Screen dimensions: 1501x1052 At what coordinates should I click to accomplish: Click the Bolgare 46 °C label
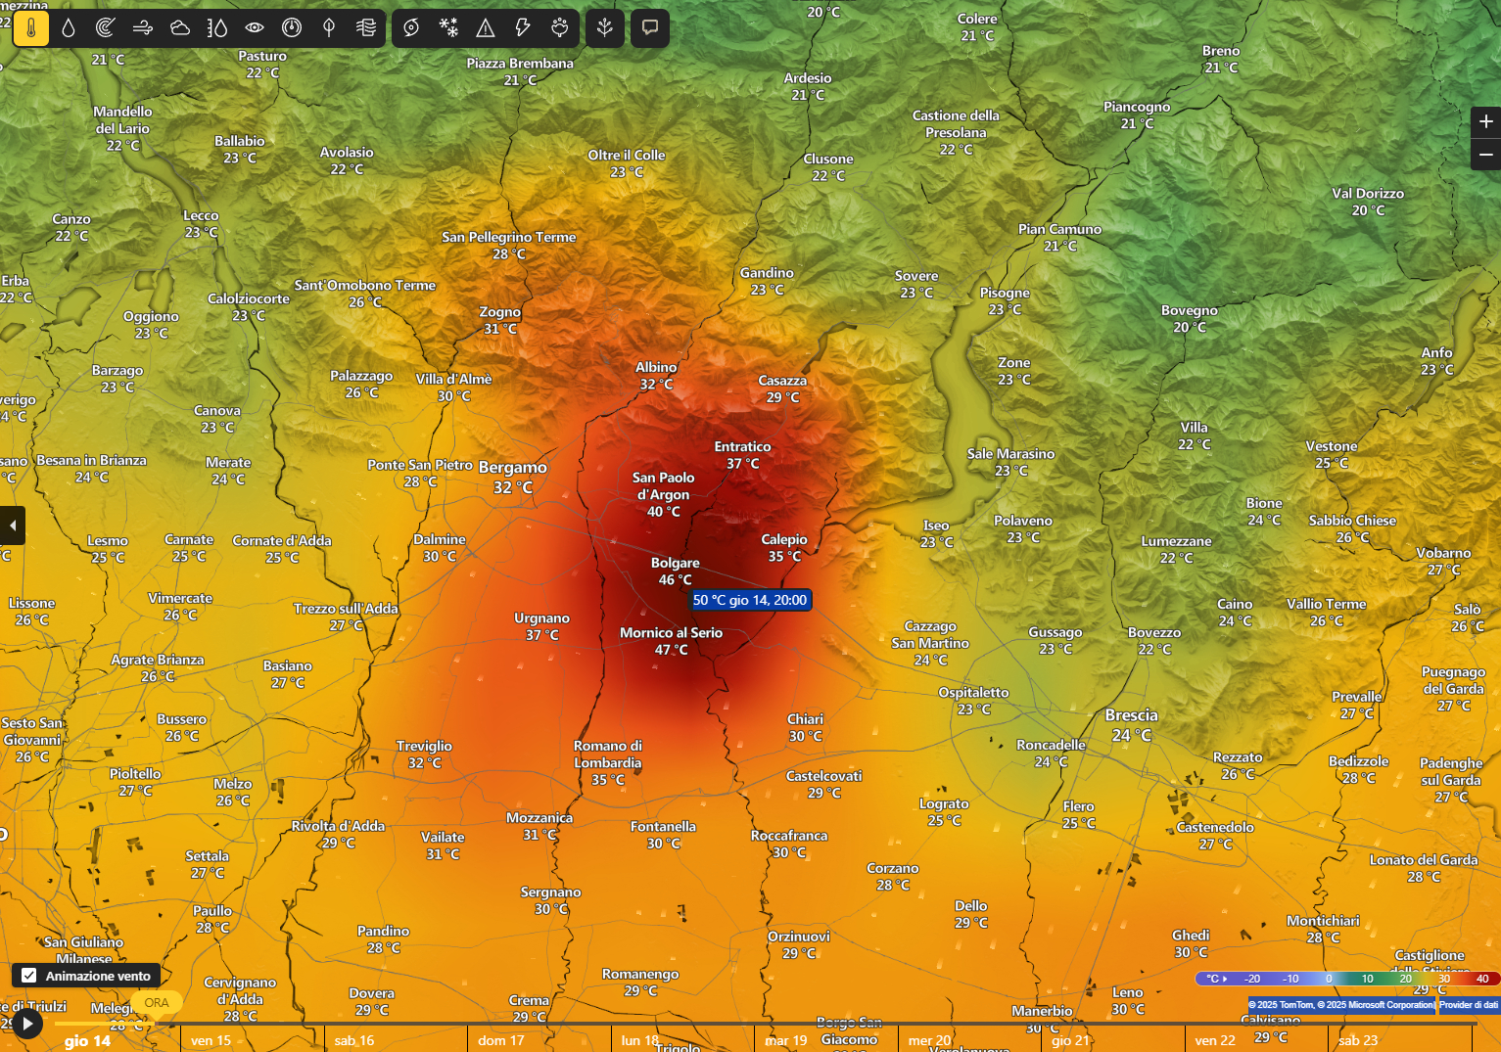point(676,572)
